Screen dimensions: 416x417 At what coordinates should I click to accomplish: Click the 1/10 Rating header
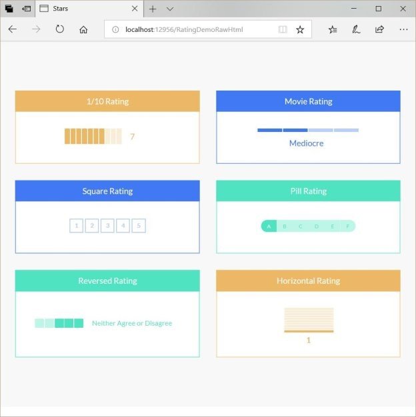(x=107, y=101)
